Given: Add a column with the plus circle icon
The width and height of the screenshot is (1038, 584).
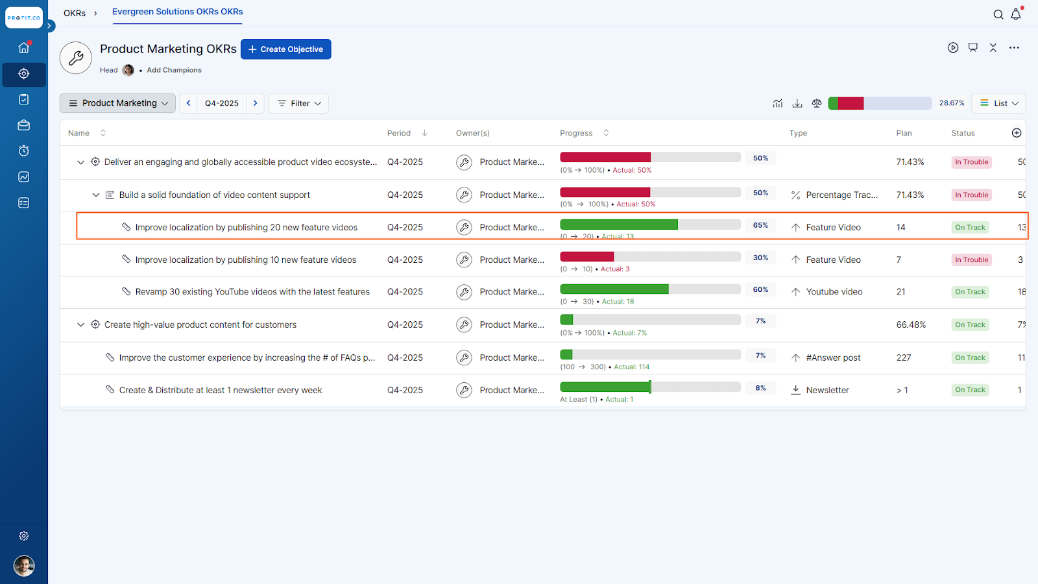Looking at the screenshot, I should (1017, 133).
